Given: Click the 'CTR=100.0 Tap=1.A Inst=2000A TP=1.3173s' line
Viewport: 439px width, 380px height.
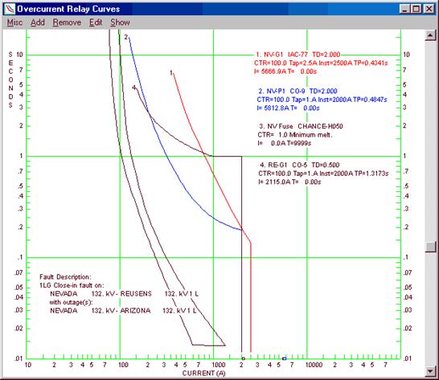Looking at the screenshot, I should pos(323,174).
